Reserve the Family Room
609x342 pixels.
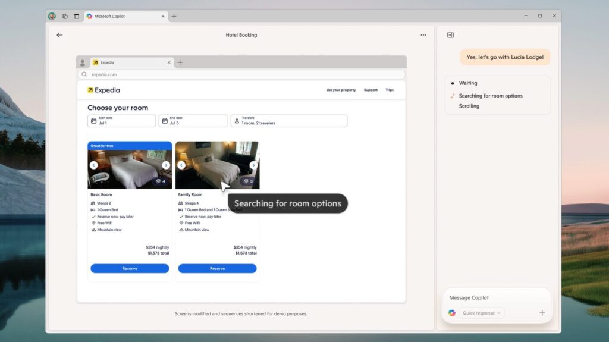coord(218,269)
